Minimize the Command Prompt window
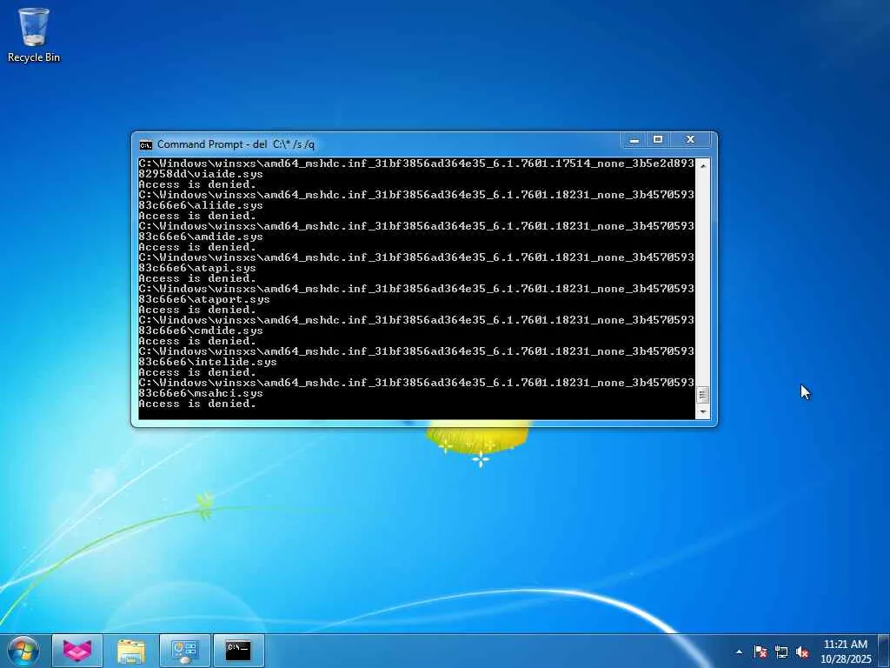Viewport: 890px width, 668px height. (634, 140)
